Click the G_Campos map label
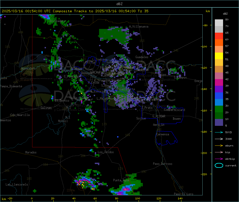The width and height of the screenshot is (239, 202). click(x=180, y=78)
